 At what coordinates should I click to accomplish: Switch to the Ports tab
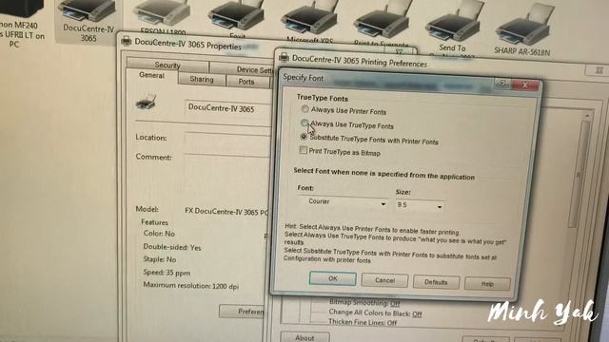(x=246, y=82)
